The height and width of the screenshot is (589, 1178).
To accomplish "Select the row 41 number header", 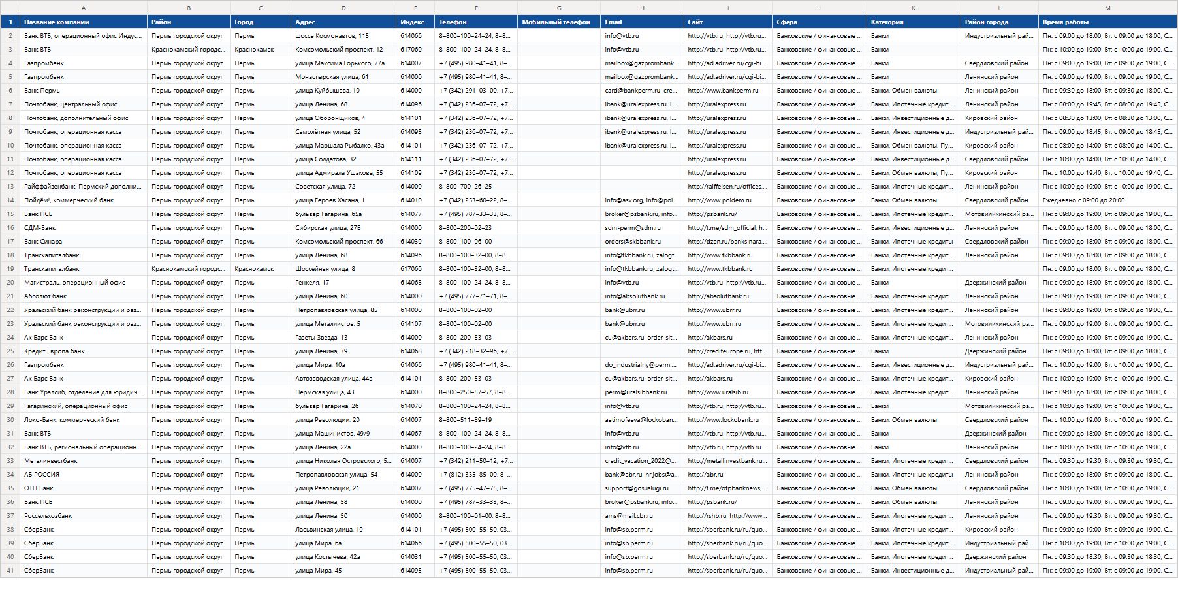I will coord(10,571).
